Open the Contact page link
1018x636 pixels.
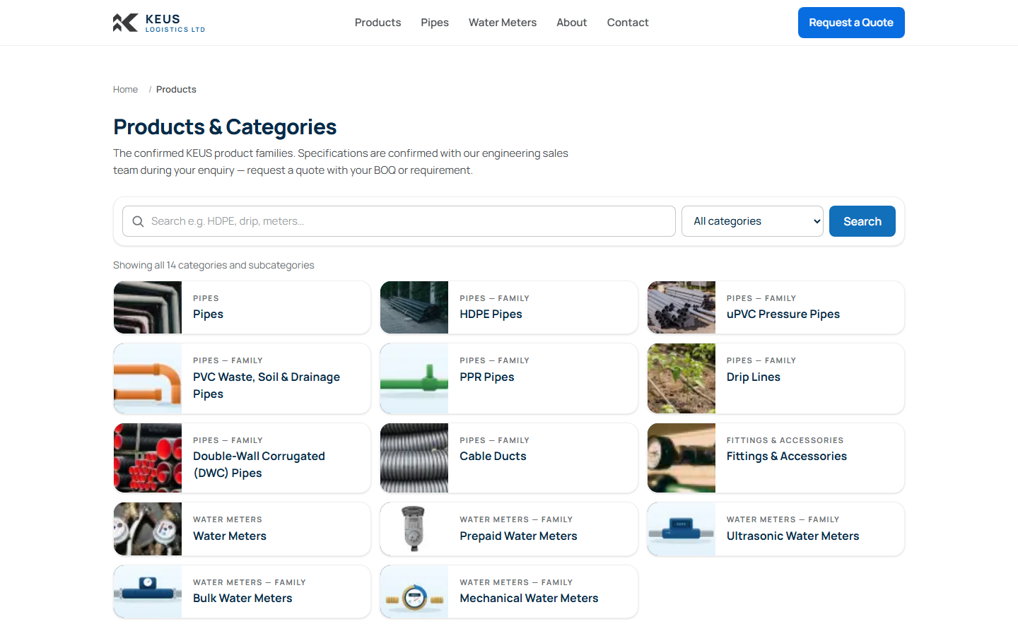(628, 23)
